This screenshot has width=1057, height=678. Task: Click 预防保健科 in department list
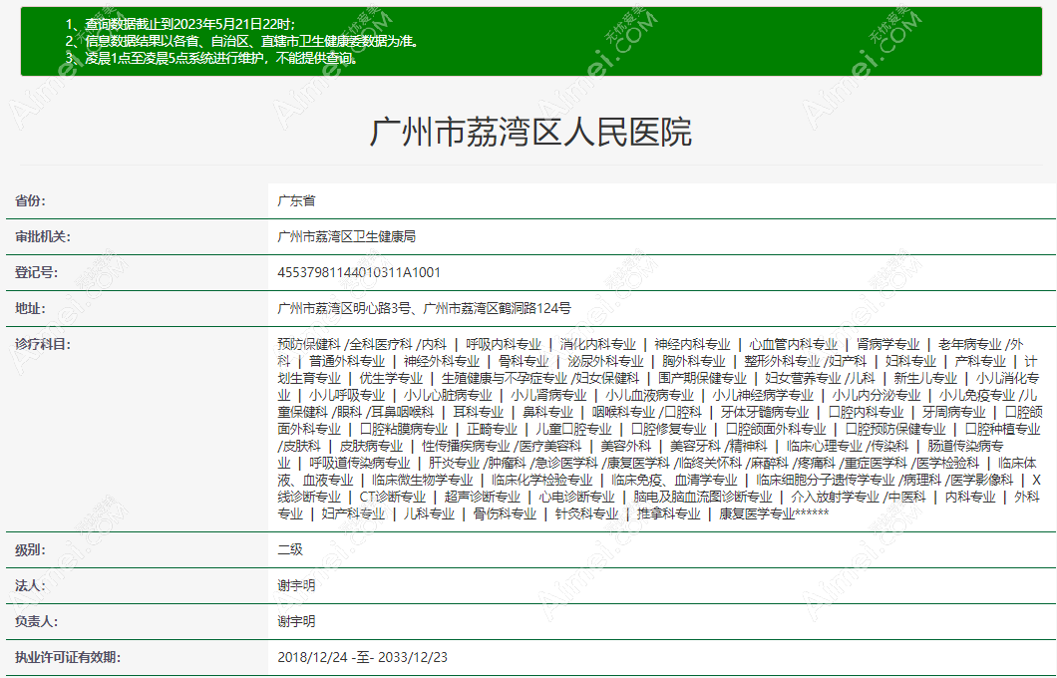point(309,344)
